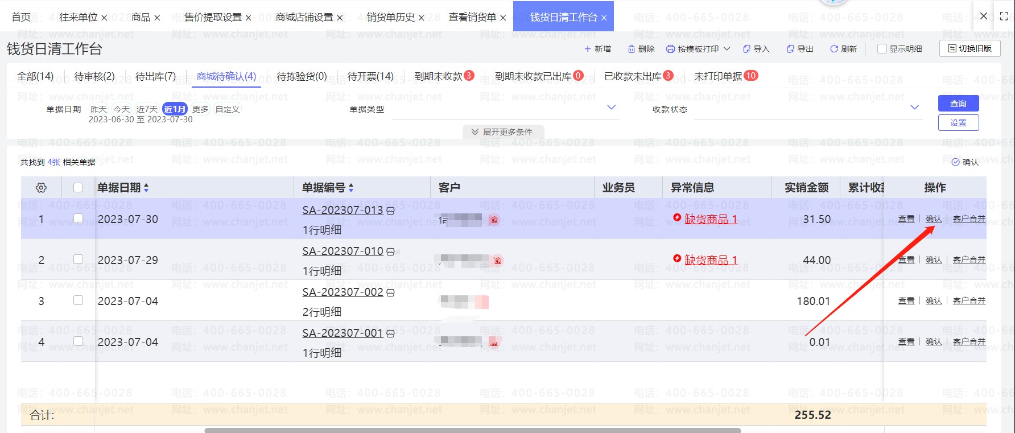Sort by 单据日期 column arrows
1015x433 pixels.
[146, 188]
